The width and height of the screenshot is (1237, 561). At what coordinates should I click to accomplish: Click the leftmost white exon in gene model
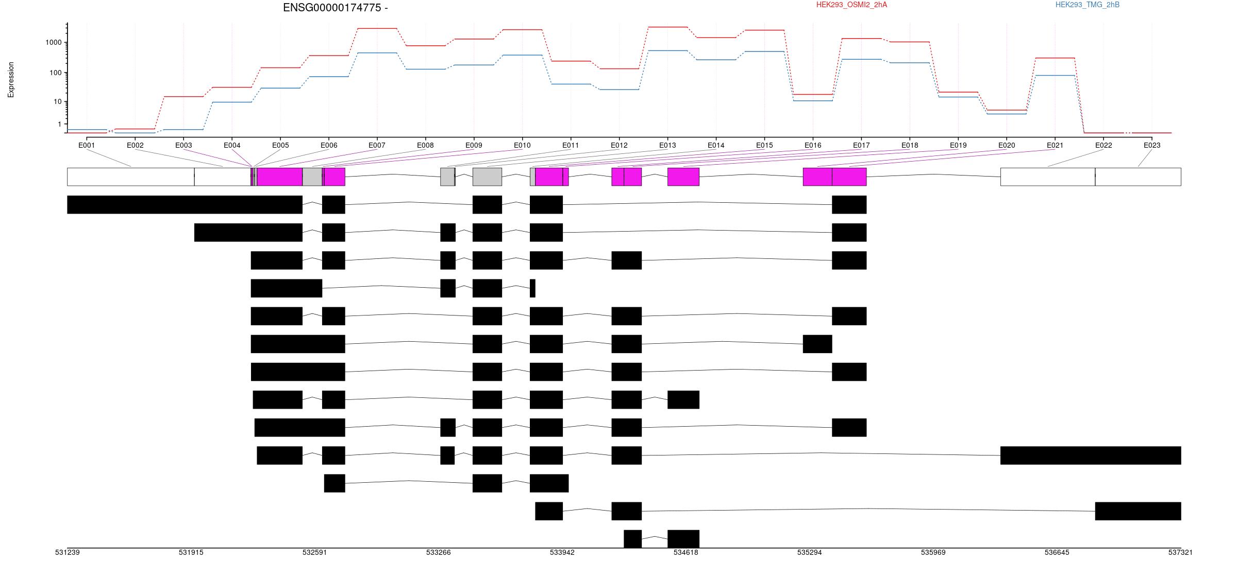tap(131, 177)
